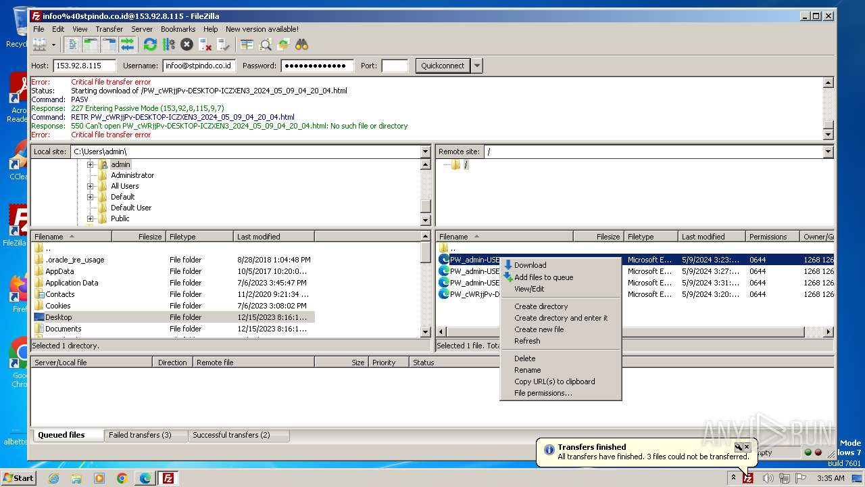Choose File permissions in context menu
The width and height of the screenshot is (865, 487).
560,393
